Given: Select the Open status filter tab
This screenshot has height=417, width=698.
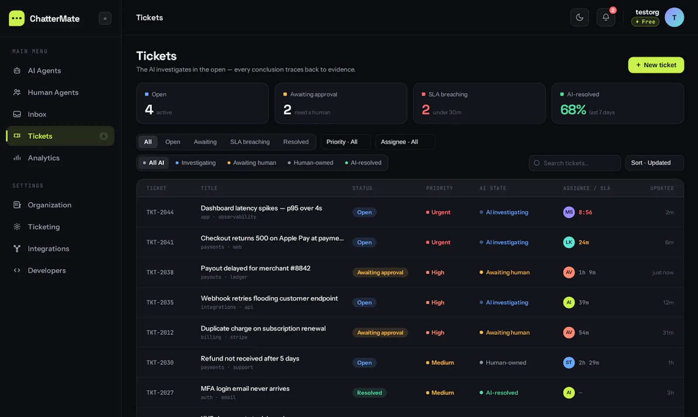Looking at the screenshot, I should 173,142.
